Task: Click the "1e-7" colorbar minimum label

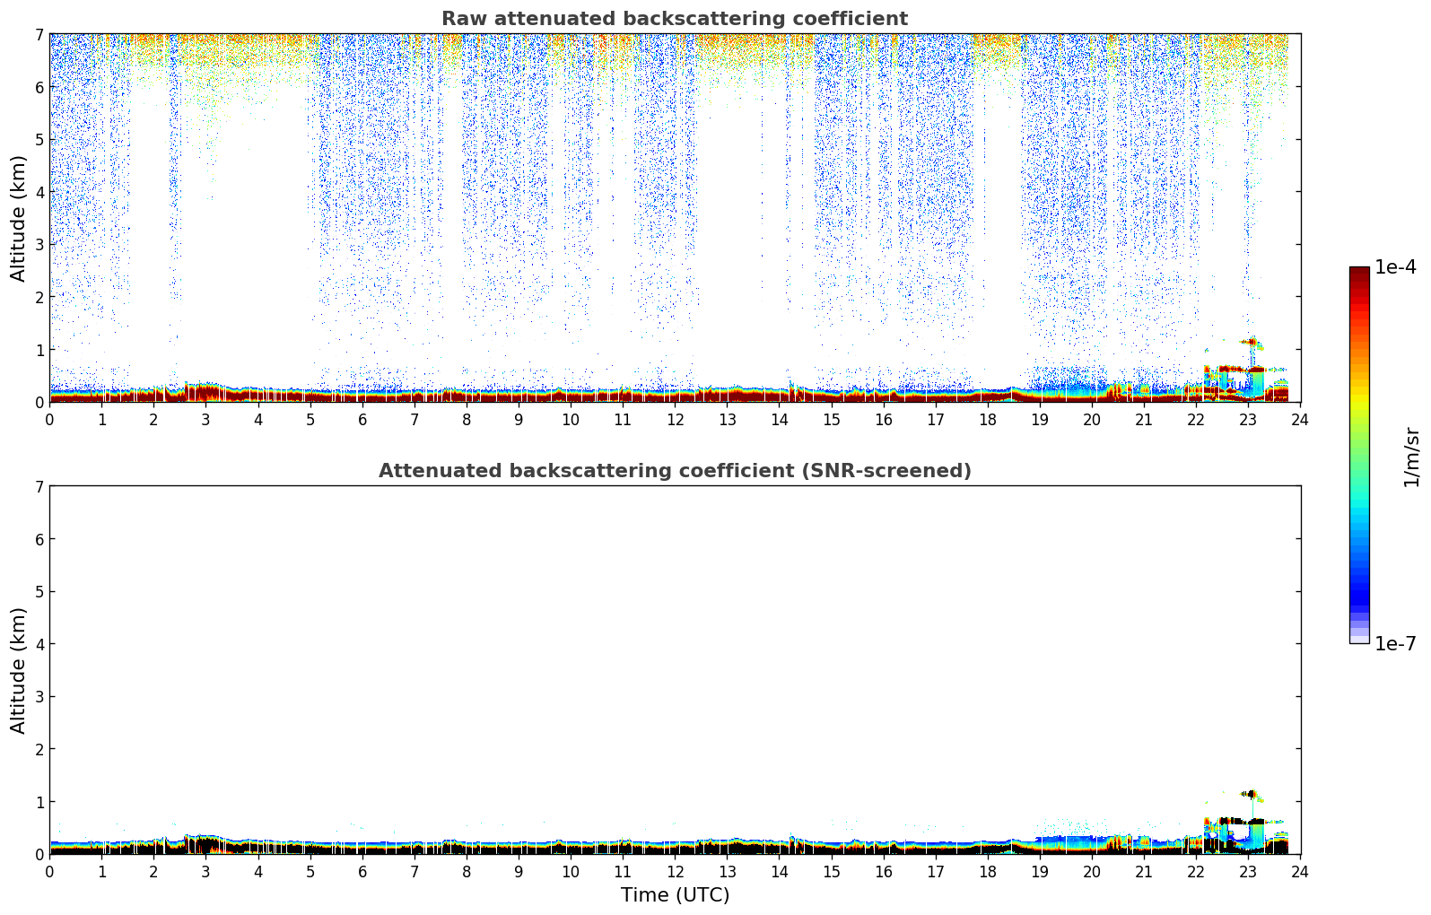Action: point(1395,644)
